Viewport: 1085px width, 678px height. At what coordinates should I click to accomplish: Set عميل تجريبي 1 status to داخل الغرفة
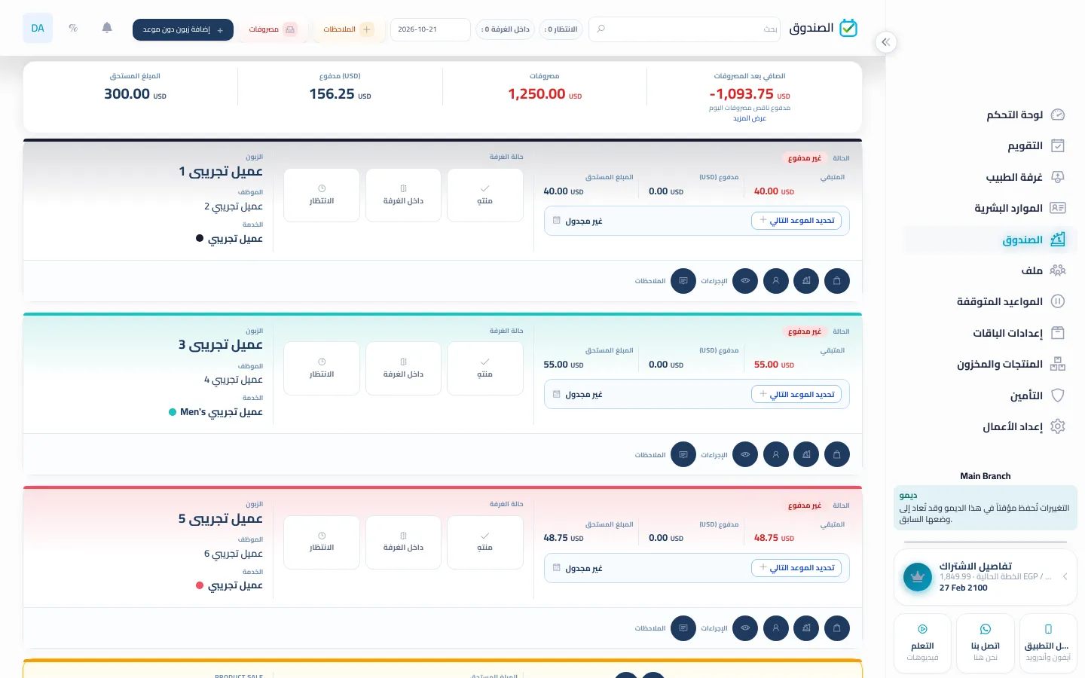click(x=403, y=195)
